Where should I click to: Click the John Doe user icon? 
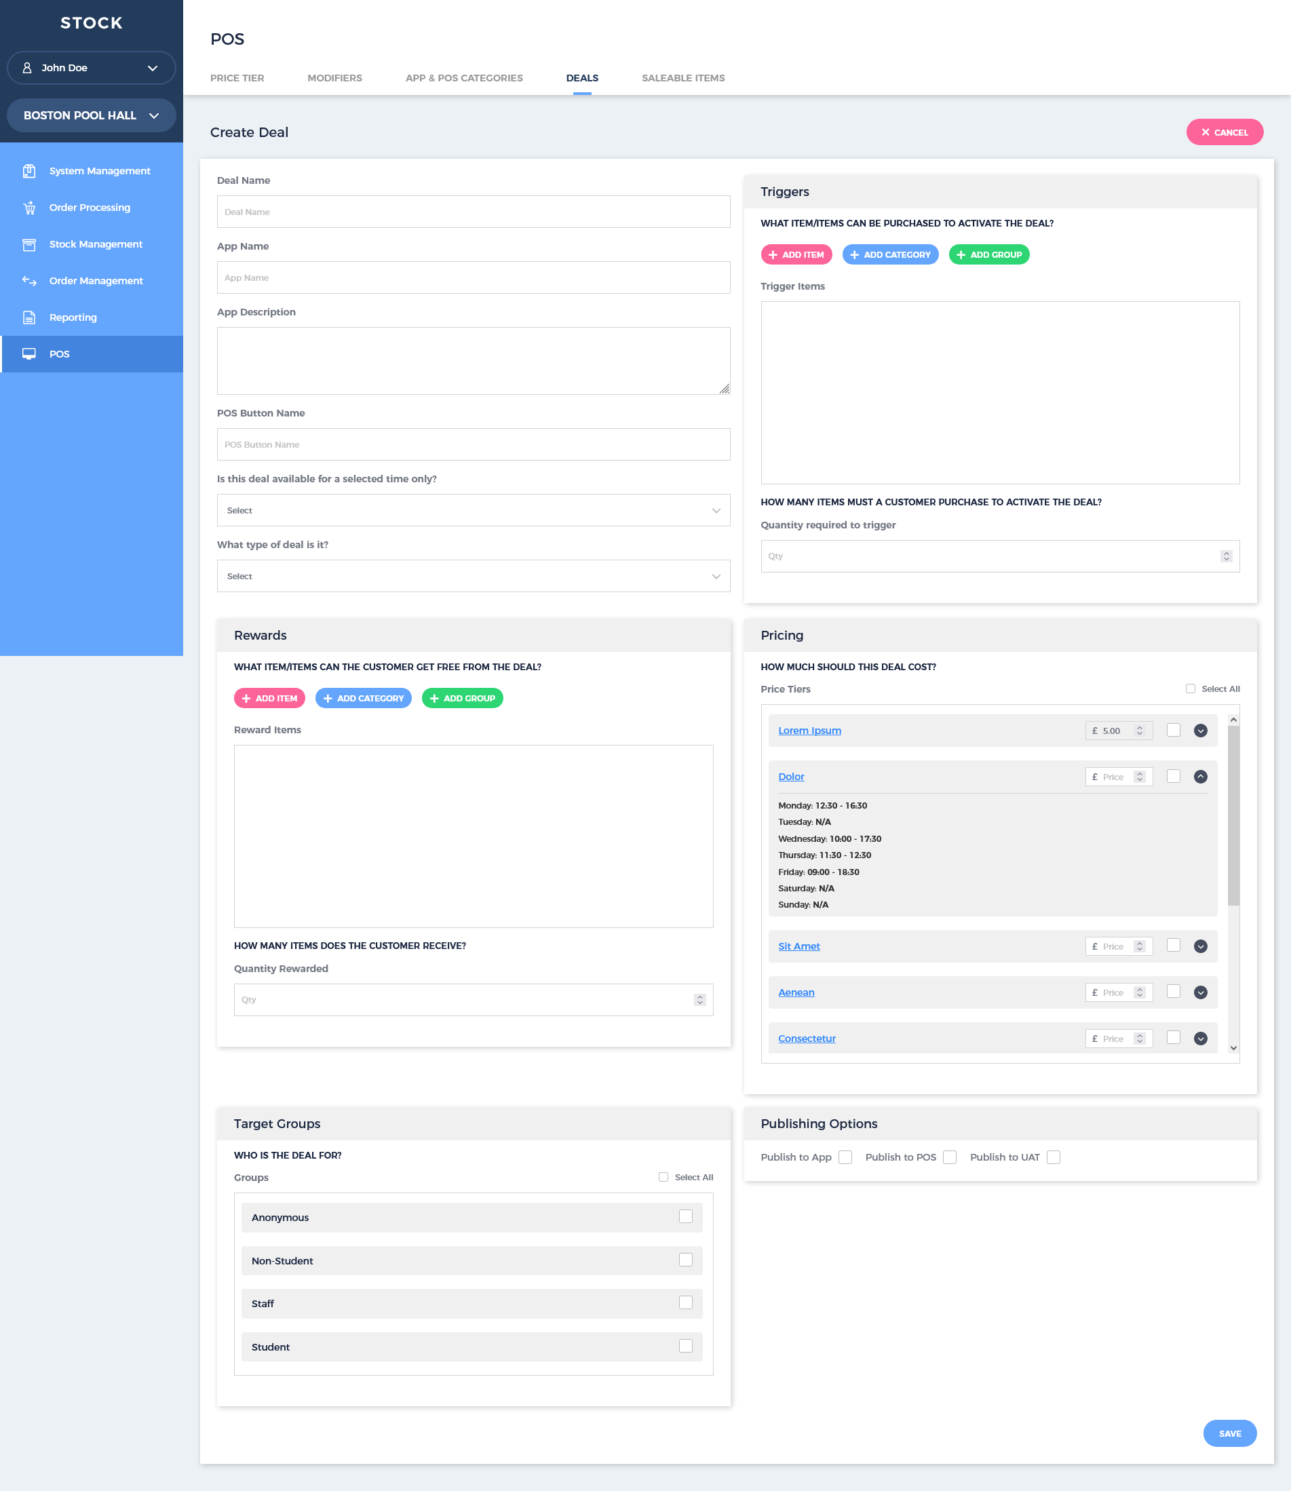[27, 68]
